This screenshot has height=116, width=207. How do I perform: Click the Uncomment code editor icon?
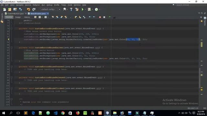pyautogui.click(x=114, y=17)
